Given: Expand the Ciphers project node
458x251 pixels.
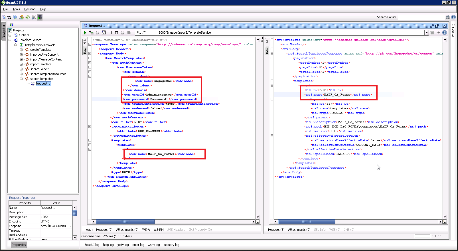Looking at the screenshot, I should pyautogui.click(x=10, y=35).
